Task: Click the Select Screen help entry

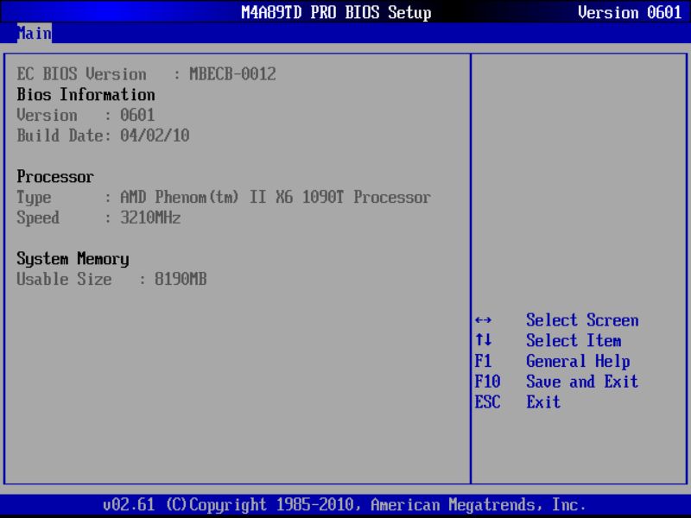Action: (x=582, y=320)
